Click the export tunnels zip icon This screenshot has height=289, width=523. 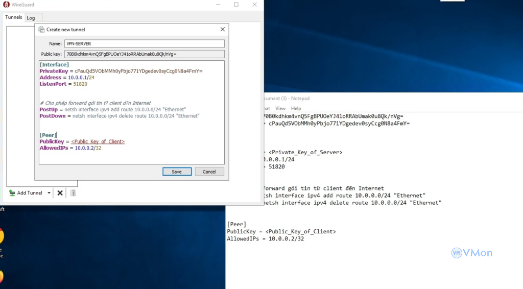coord(73,193)
